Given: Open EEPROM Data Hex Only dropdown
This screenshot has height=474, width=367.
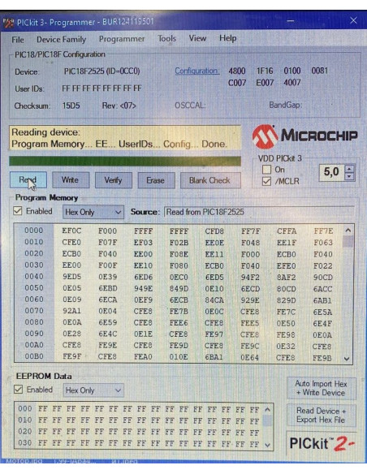Looking at the screenshot, I should (x=93, y=390).
